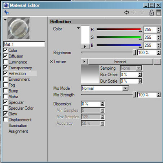Screen dimensions: 163x163
Task: Click the Mix Strength stepper arrows
Action: tap(159, 95)
